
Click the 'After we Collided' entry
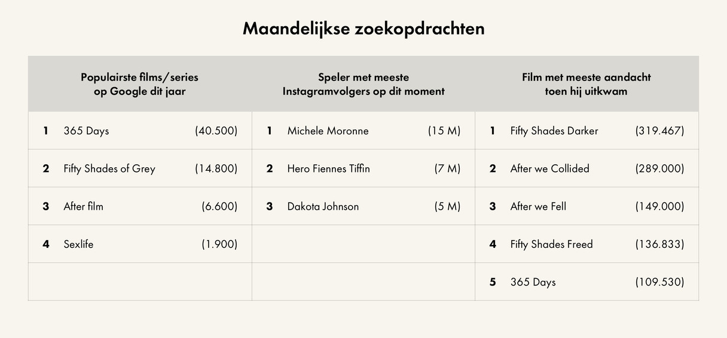pos(549,168)
